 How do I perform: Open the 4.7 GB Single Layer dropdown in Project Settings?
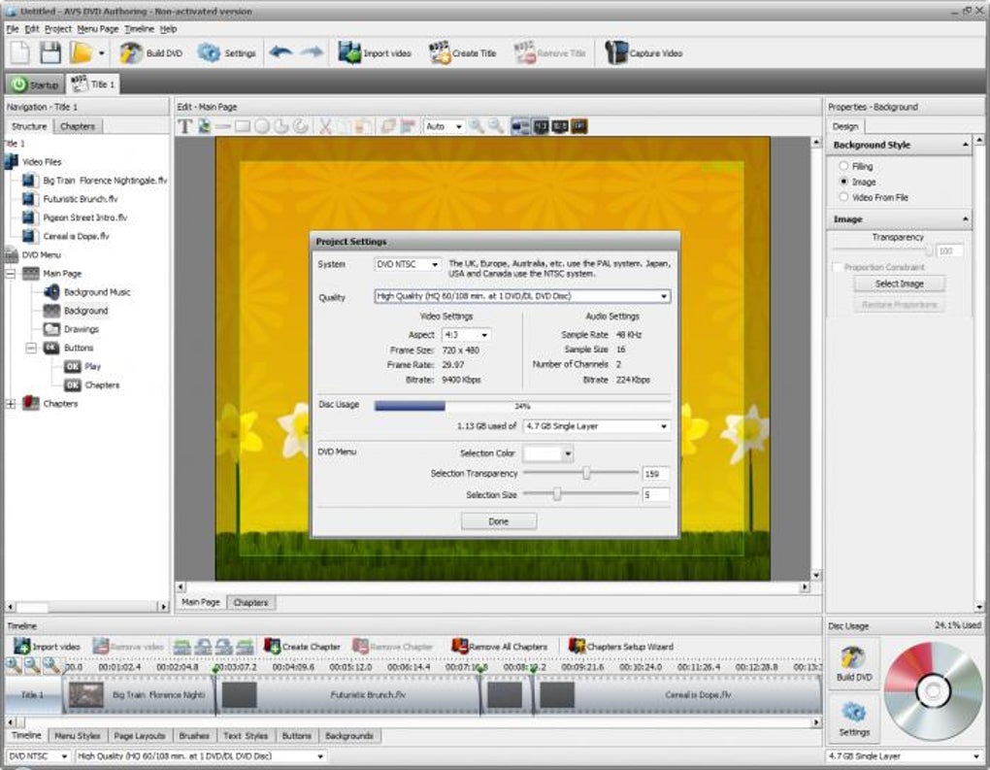click(x=597, y=426)
